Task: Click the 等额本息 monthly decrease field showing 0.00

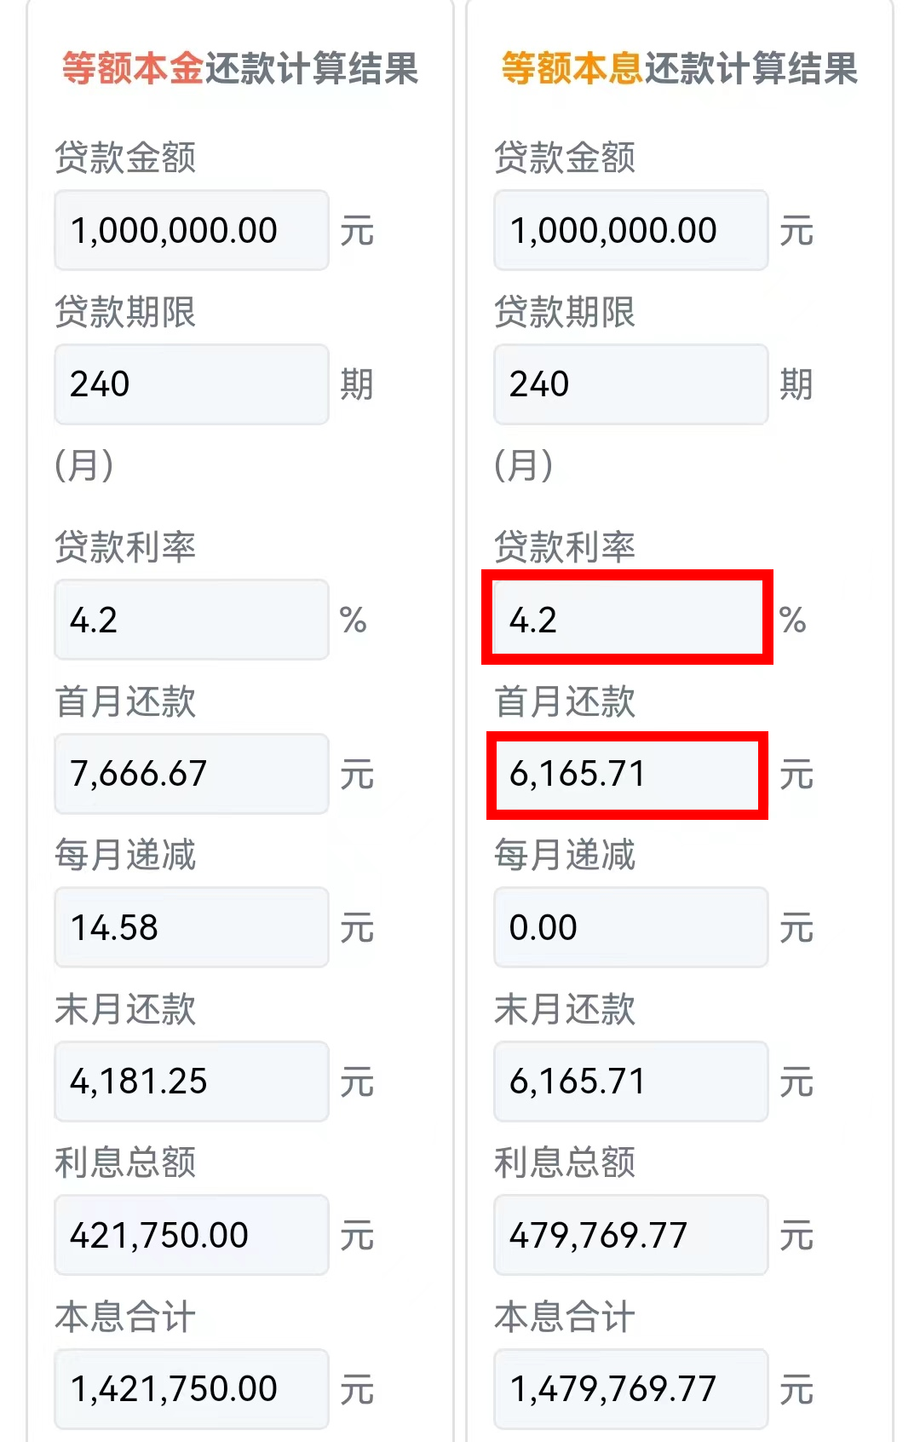Action: [630, 926]
